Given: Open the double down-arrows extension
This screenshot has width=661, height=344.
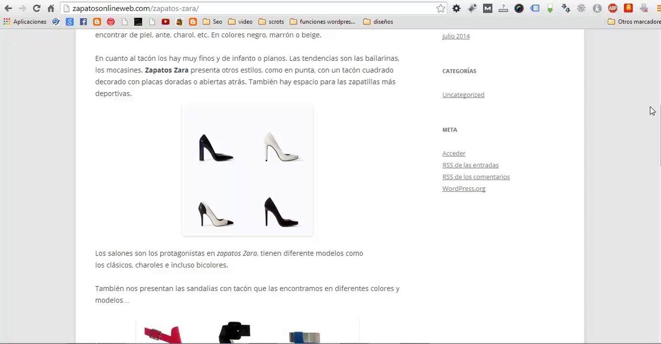Looking at the screenshot, I should click(x=566, y=8).
